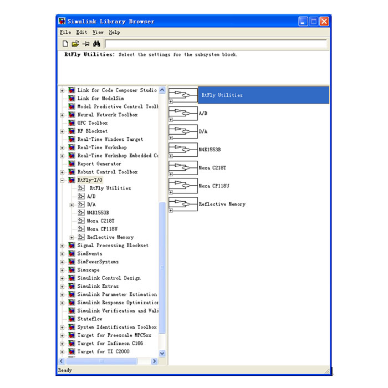Click the Simulink Extras library icon
Image resolution: width=388 pixels, height=388 pixels.
(x=72, y=286)
